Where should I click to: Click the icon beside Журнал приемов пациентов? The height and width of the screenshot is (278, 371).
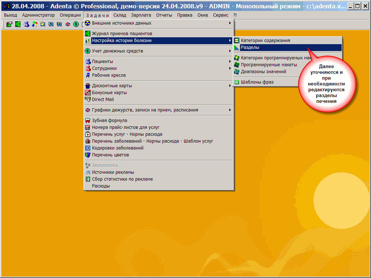click(87, 34)
